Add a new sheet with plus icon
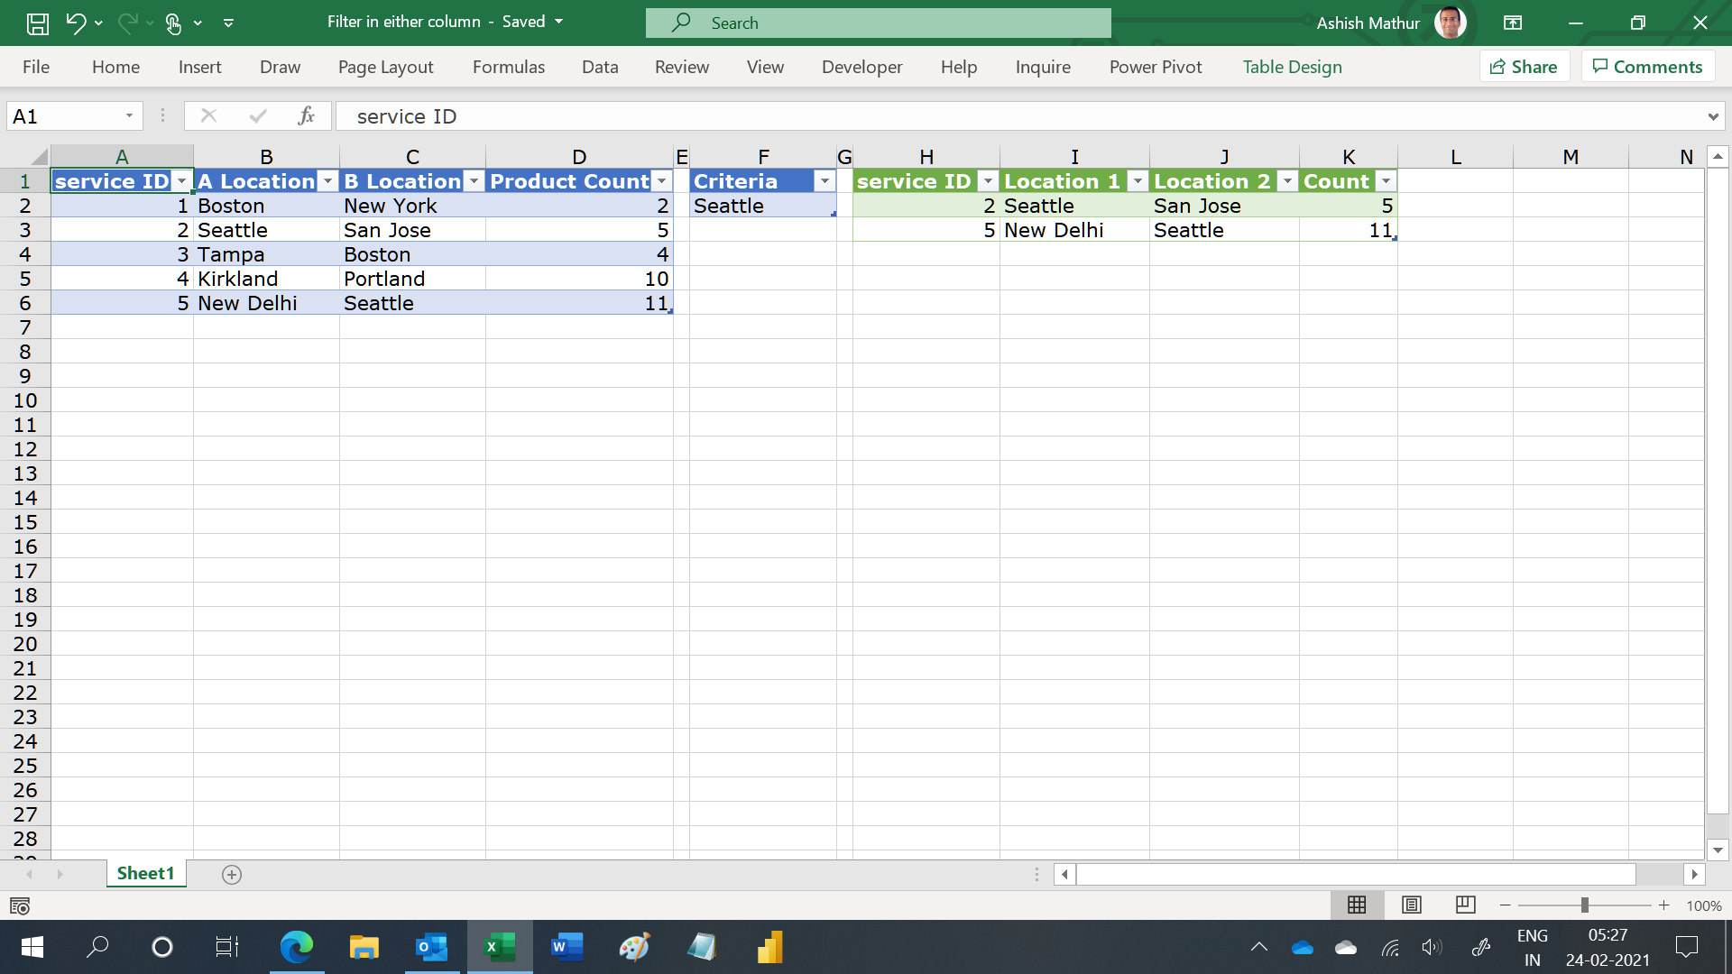 tap(232, 875)
